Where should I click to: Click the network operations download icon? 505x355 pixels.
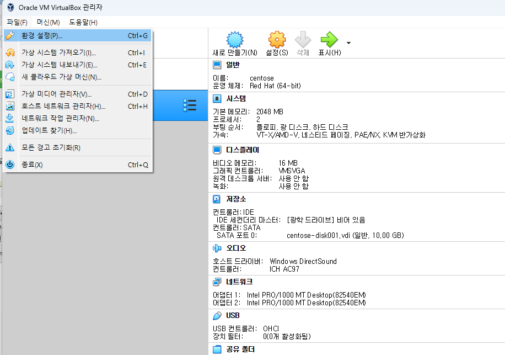pos(10,118)
